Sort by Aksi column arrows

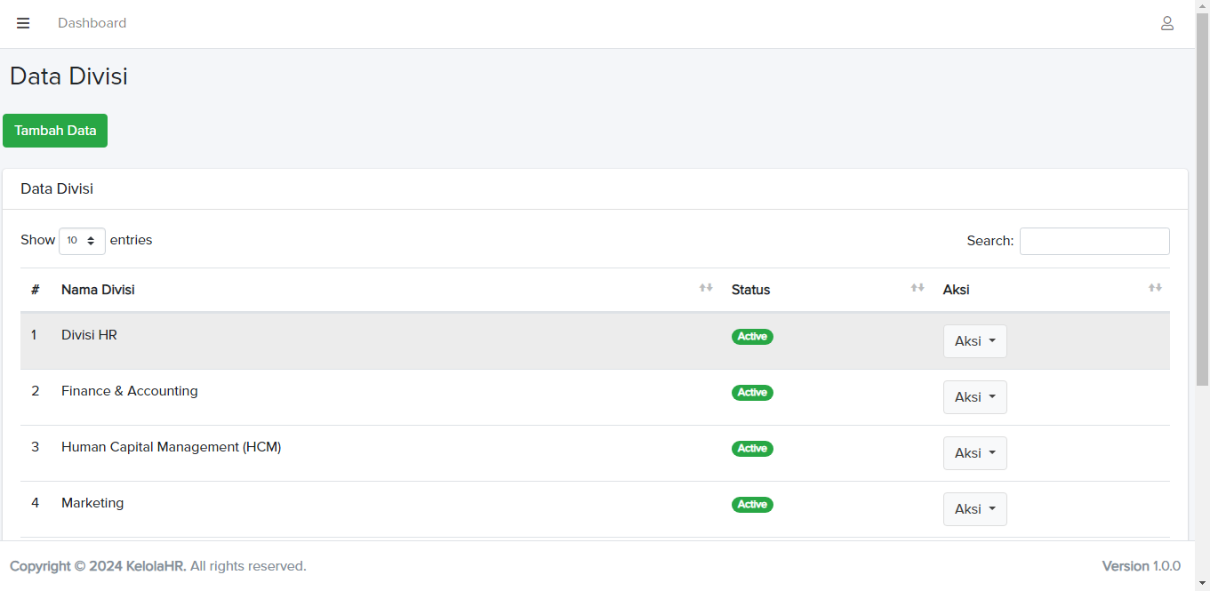[1154, 288]
